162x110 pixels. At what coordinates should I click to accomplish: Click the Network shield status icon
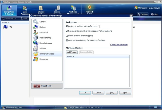(90, 7)
